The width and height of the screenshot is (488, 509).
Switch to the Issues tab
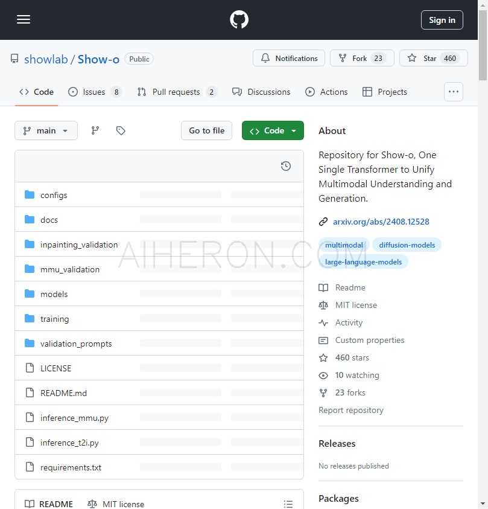[x=94, y=92]
